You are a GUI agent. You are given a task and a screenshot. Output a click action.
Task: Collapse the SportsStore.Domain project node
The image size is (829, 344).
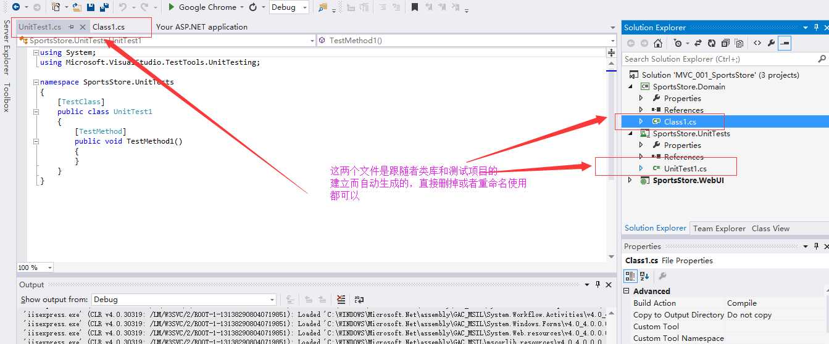pos(630,87)
